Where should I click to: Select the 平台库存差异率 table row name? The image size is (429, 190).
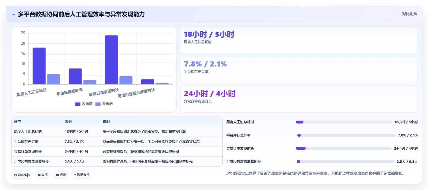pos(26,141)
